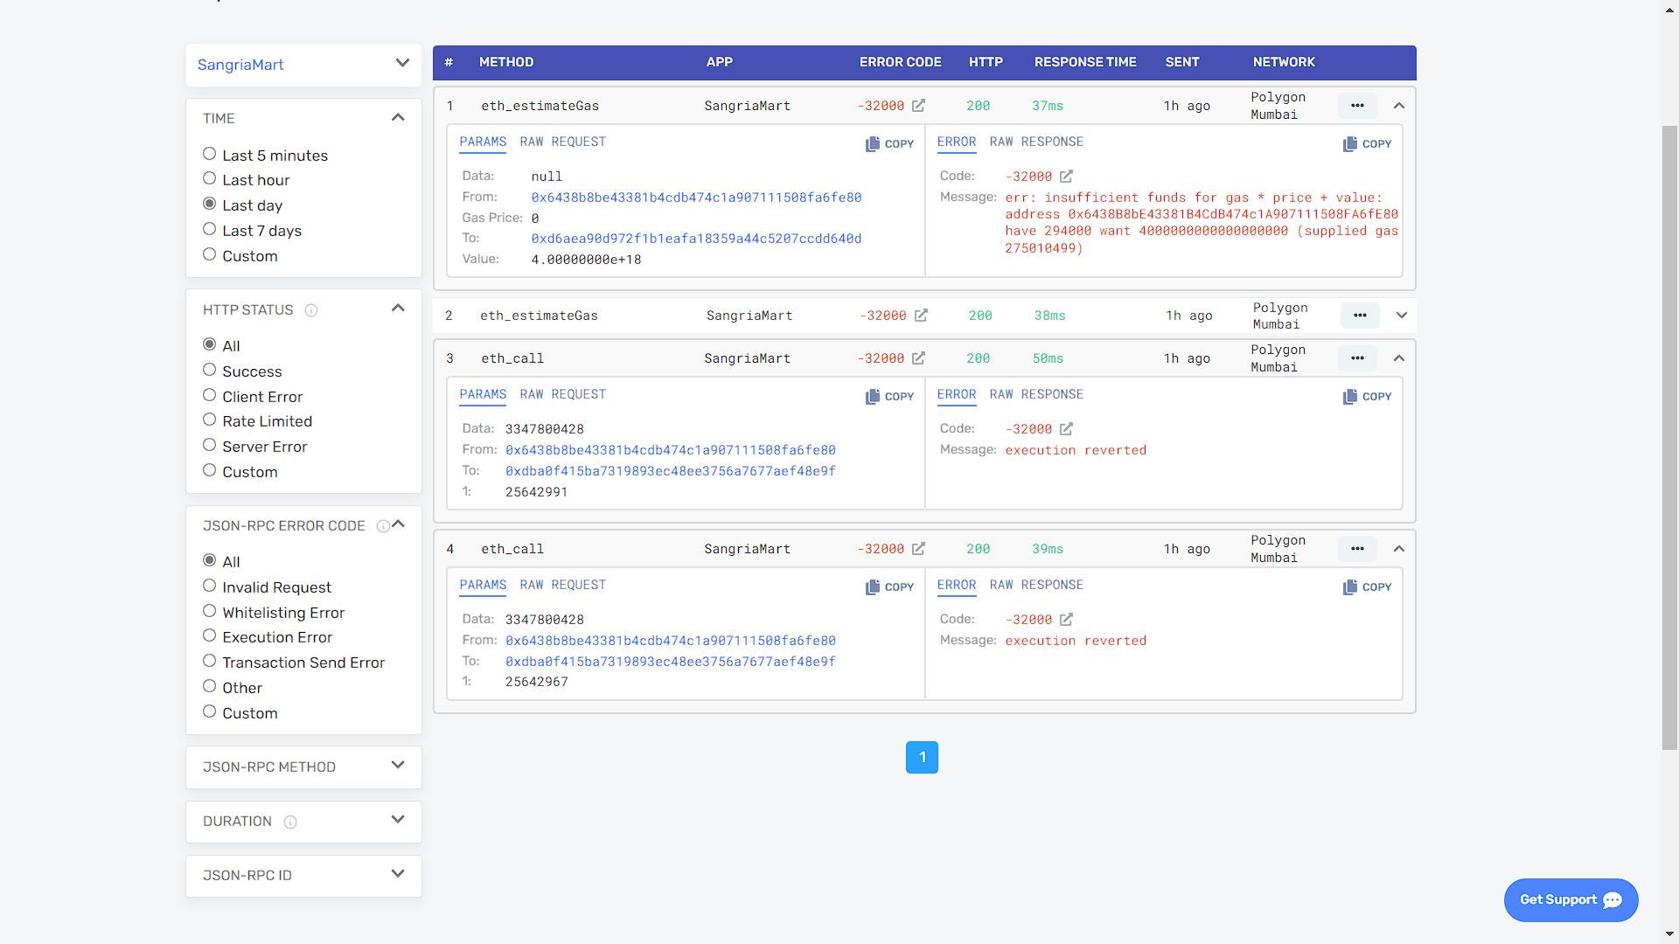Open the ellipsis actions menu on row 2
Viewport: 1679px width, 944px height.
(x=1360, y=316)
